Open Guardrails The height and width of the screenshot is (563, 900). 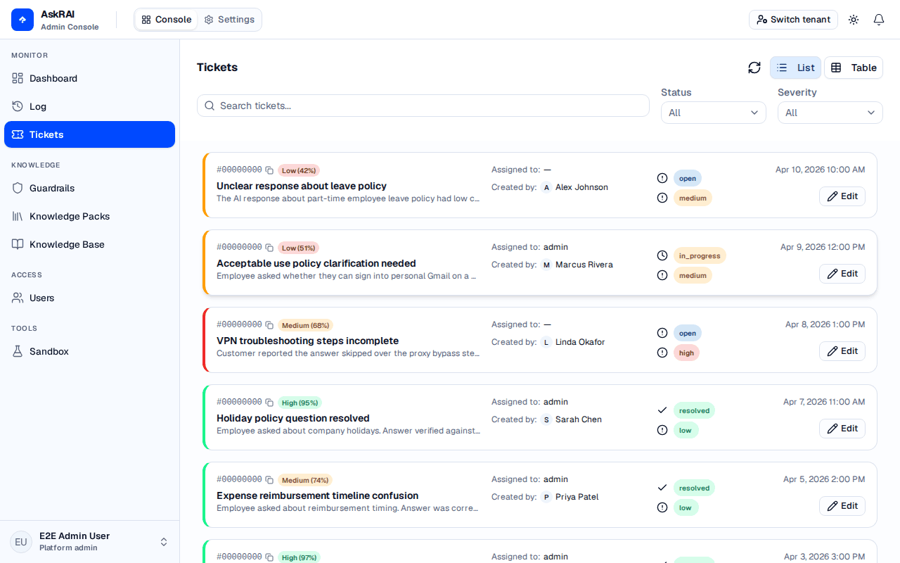90,188
